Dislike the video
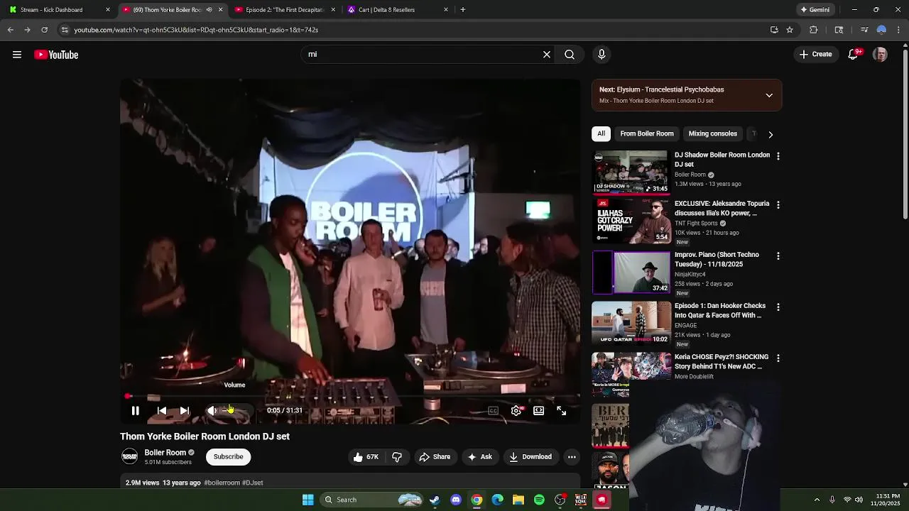Viewport: 909px width, 511px height. [397, 457]
